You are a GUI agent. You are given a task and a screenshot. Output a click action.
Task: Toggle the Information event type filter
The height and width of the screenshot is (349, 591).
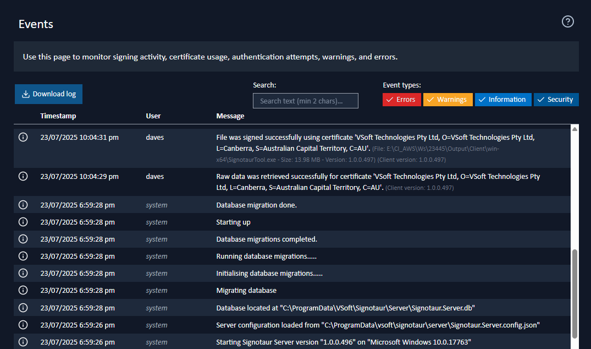503,100
